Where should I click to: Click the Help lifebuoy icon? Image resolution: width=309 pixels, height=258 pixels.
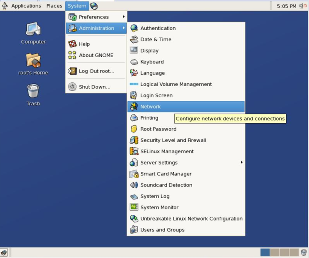[72, 44]
